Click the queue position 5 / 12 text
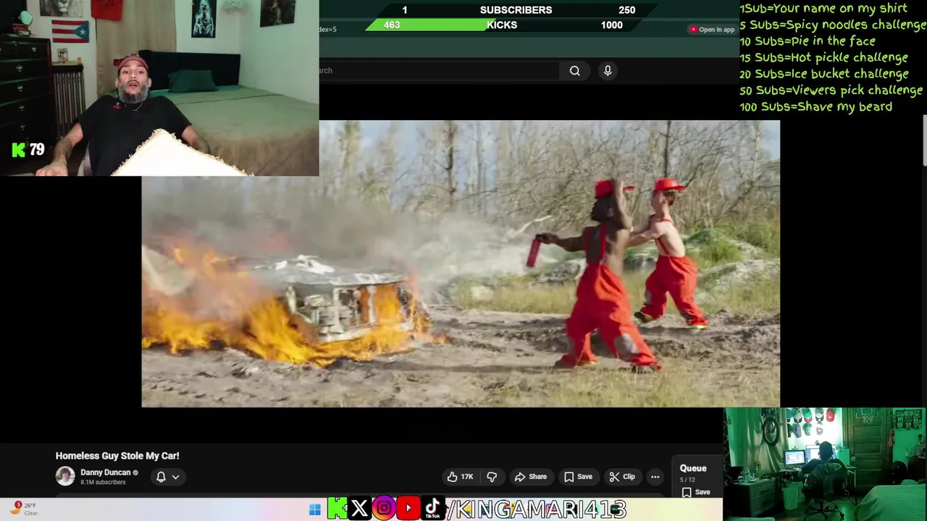Viewport: 927px width, 521px height. [x=687, y=480]
